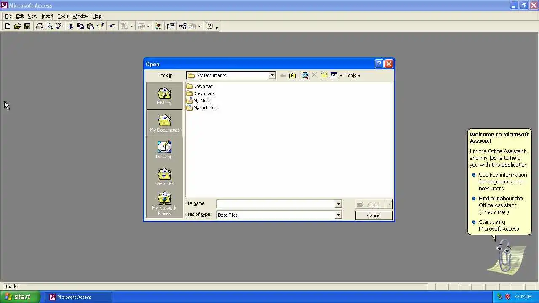This screenshot has width=539, height=303.
Task: Click the OfficeLinks Word icon
Action: click(x=124, y=26)
